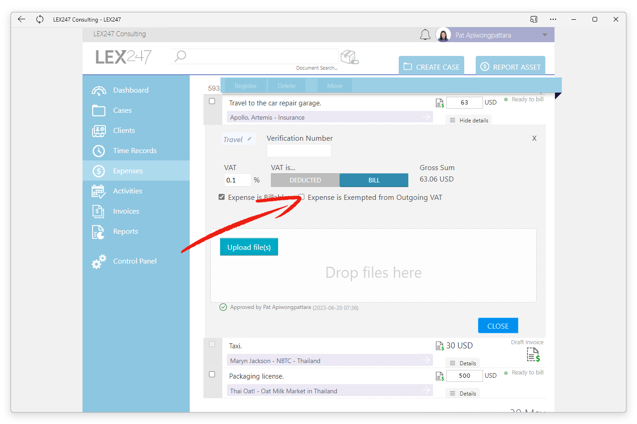Click the Control Panel gears icon
Viewport: 637px width, 424px height.
pos(99,261)
